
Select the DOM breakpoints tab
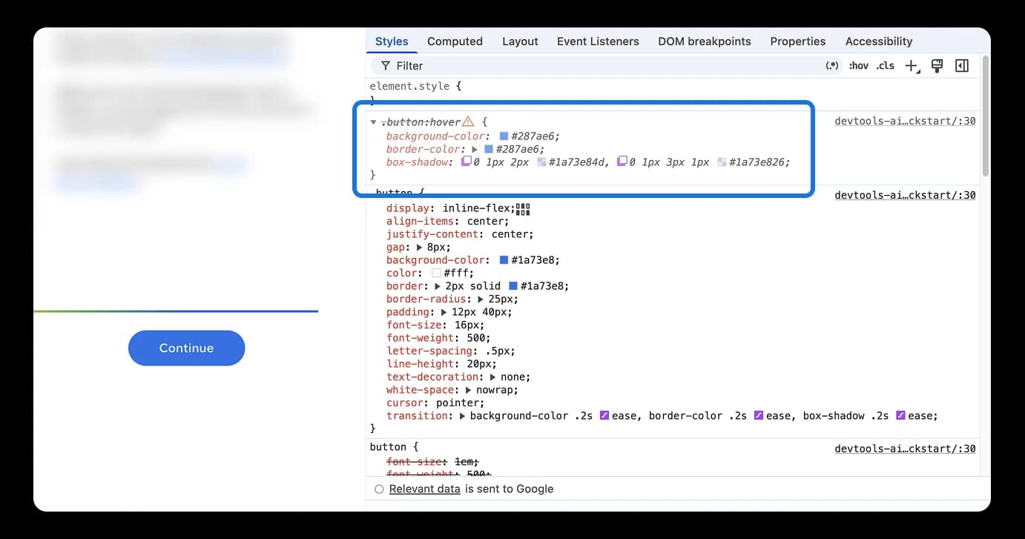click(705, 42)
